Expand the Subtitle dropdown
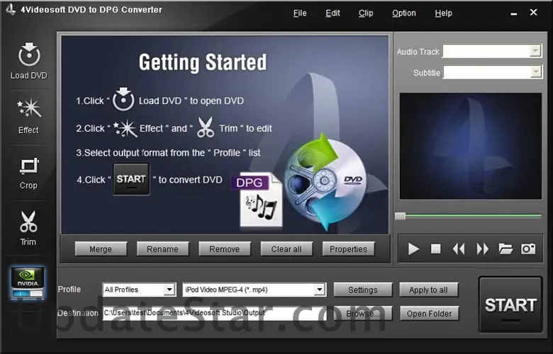553x354 pixels. click(x=535, y=72)
